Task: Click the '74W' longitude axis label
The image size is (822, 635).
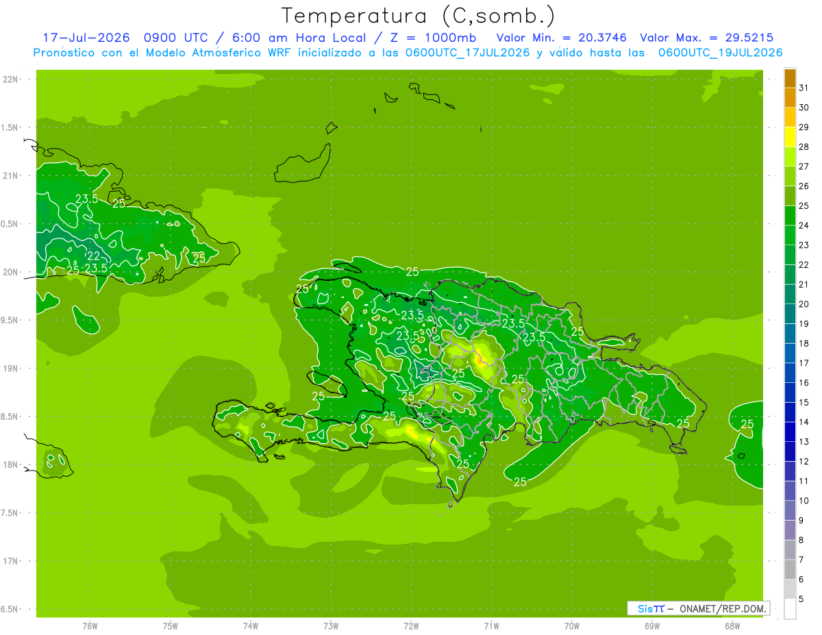Action: tap(251, 627)
